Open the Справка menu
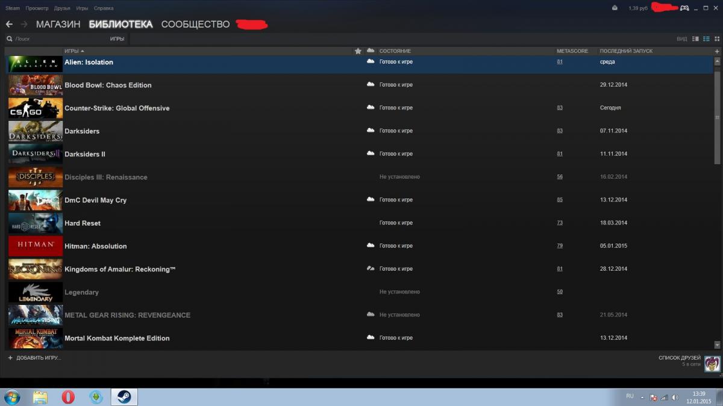Screen dimensions: 723x406 coord(104,8)
